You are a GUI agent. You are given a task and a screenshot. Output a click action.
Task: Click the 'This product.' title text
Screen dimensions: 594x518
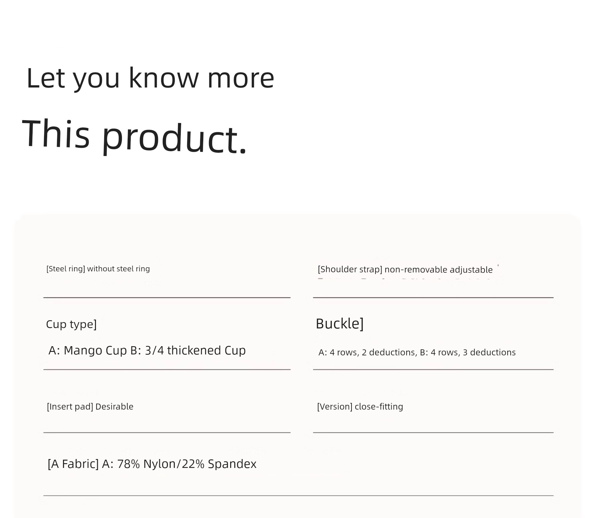point(134,137)
